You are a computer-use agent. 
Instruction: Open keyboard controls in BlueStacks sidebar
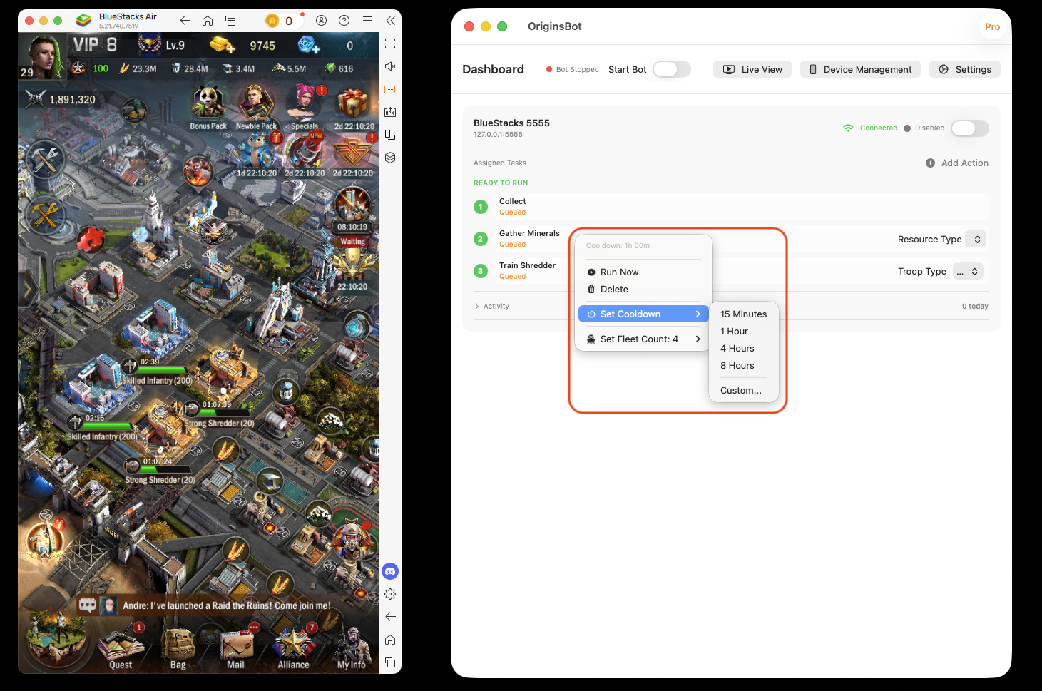point(390,89)
